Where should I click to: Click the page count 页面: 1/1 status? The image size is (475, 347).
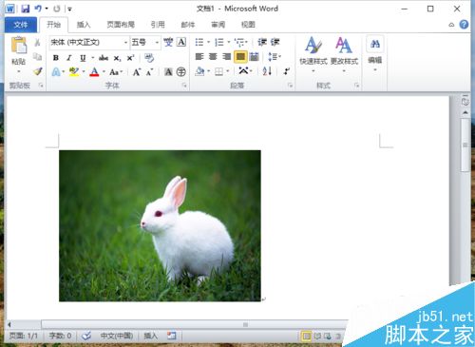(24, 336)
